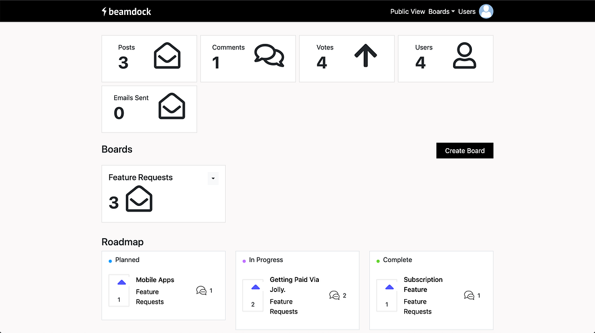The width and height of the screenshot is (595, 333).
Task: Open the Feature Requests board title
Action: pos(140,177)
